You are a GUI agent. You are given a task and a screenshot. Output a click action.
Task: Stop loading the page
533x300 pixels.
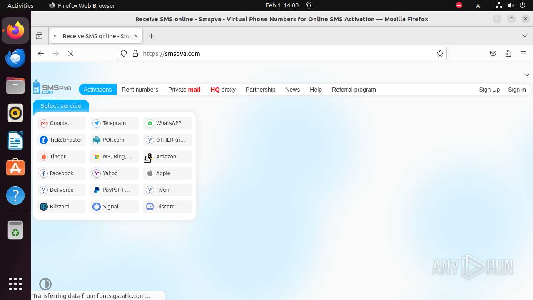coord(71,53)
